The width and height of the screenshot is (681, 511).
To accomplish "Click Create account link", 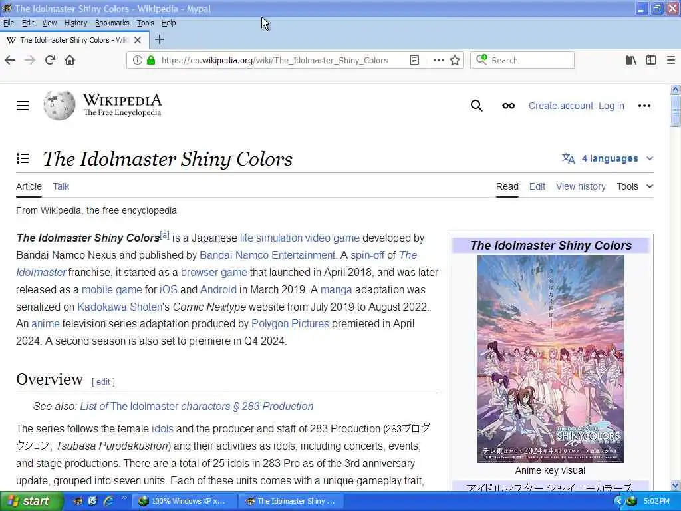I will [x=561, y=106].
